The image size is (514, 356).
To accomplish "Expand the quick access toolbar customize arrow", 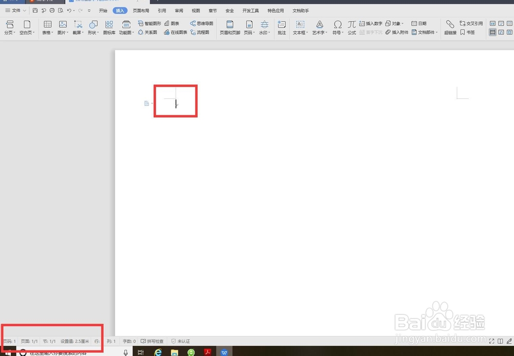I will 89,10.
